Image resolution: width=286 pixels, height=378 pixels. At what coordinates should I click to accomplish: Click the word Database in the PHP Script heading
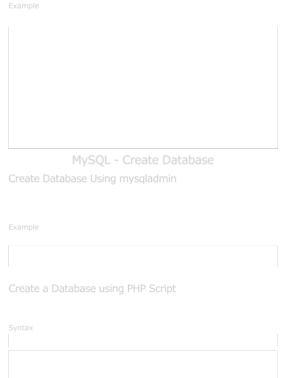(x=73, y=289)
